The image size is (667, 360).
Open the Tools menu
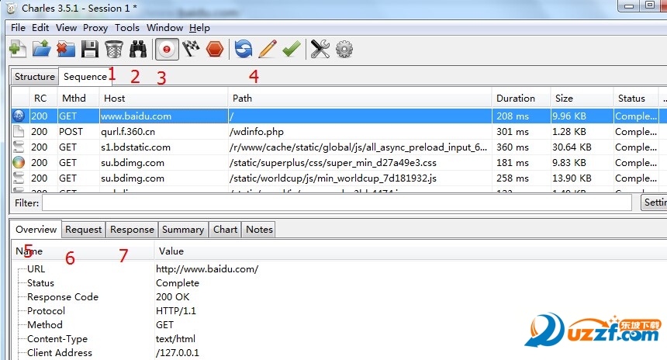127,28
